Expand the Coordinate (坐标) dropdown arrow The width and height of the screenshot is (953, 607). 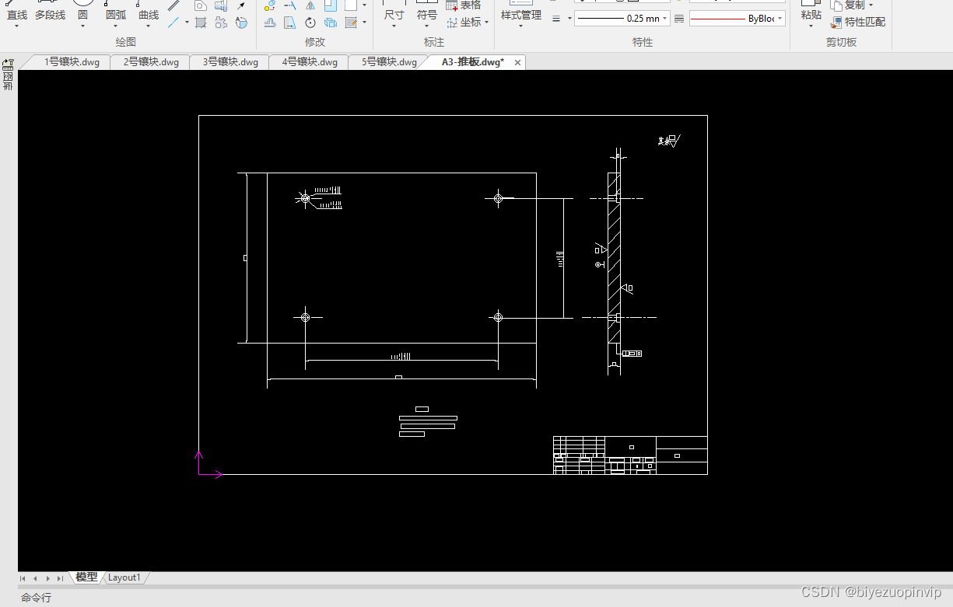point(487,23)
